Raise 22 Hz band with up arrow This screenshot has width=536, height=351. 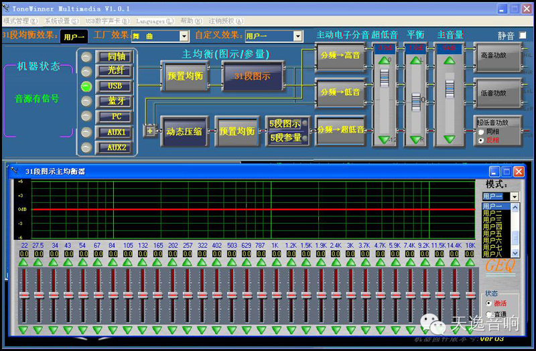click(23, 263)
